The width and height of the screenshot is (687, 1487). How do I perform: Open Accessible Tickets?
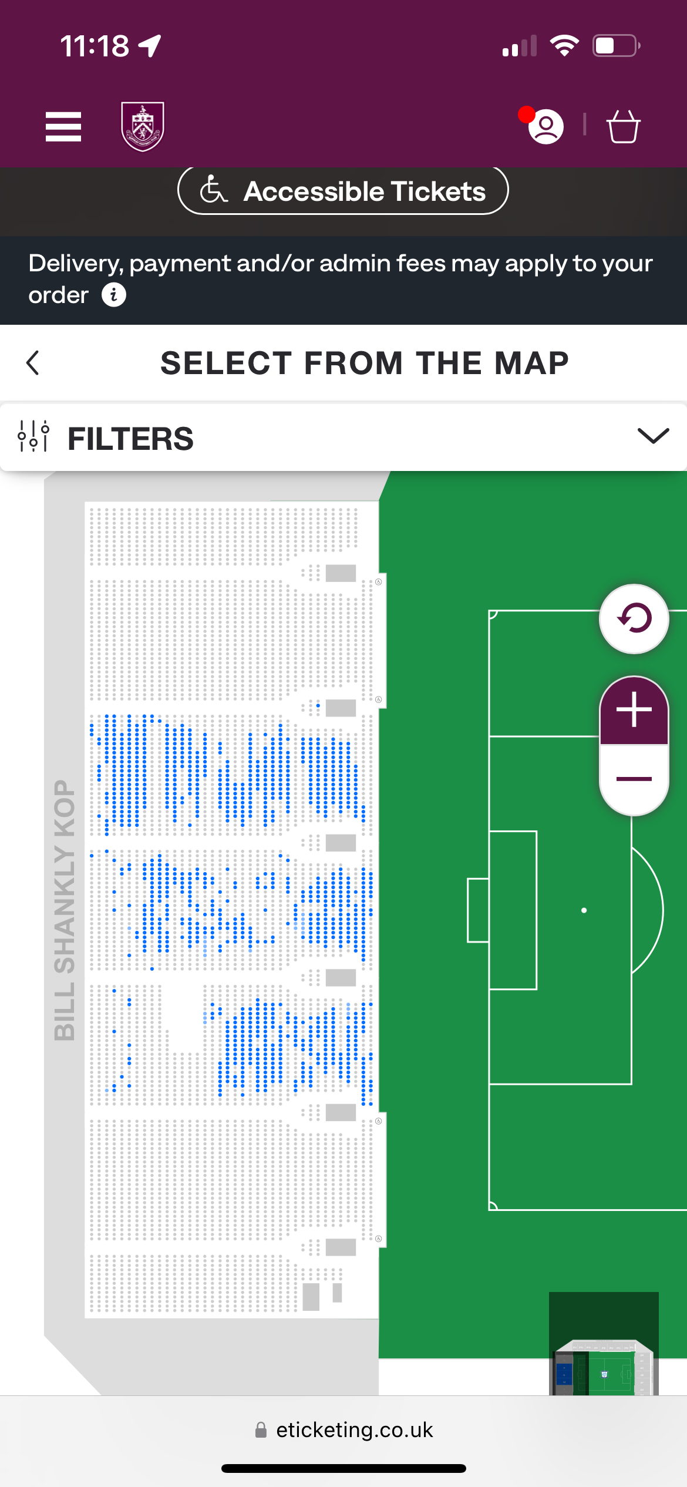364,191
